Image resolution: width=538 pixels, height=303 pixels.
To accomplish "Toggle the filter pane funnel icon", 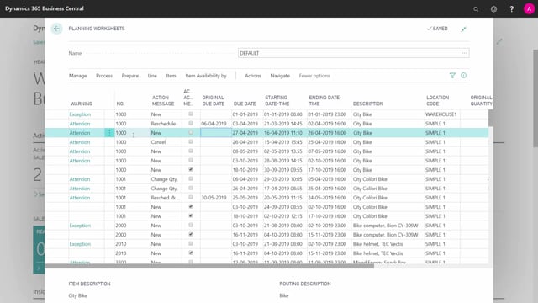I will [x=452, y=76].
